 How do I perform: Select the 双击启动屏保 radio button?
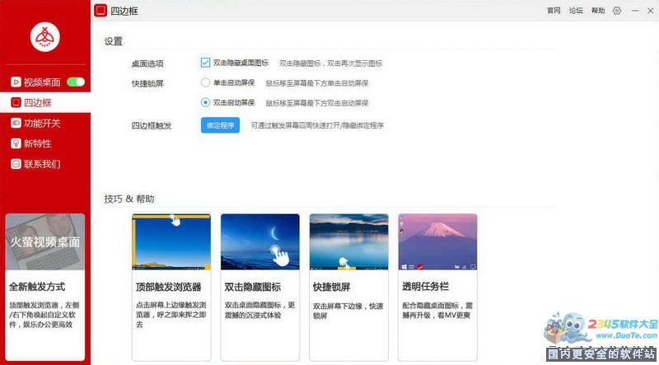tap(205, 102)
